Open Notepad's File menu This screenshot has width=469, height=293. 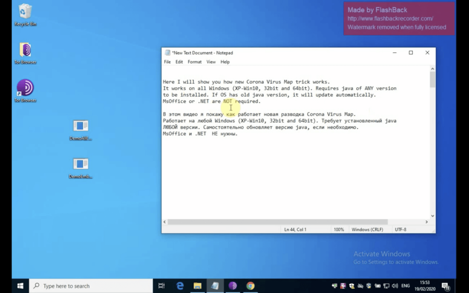tap(167, 62)
